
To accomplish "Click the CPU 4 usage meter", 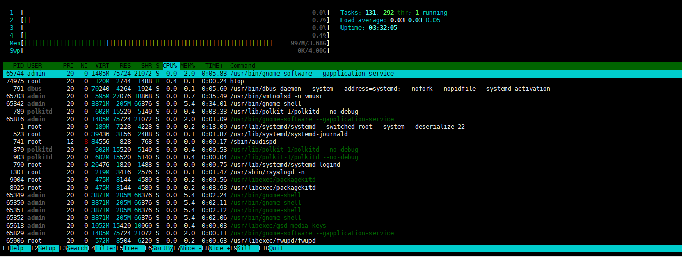I will click(x=170, y=35).
